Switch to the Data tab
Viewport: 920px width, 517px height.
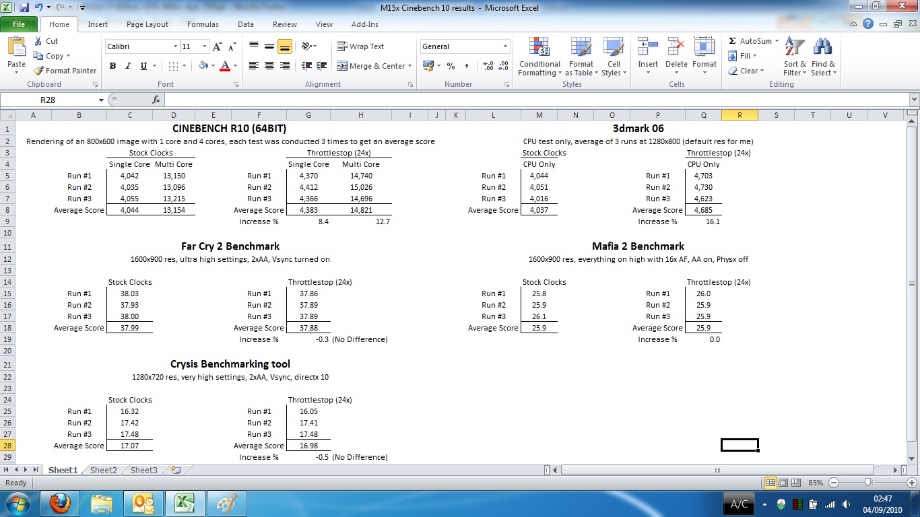[246, 24]
